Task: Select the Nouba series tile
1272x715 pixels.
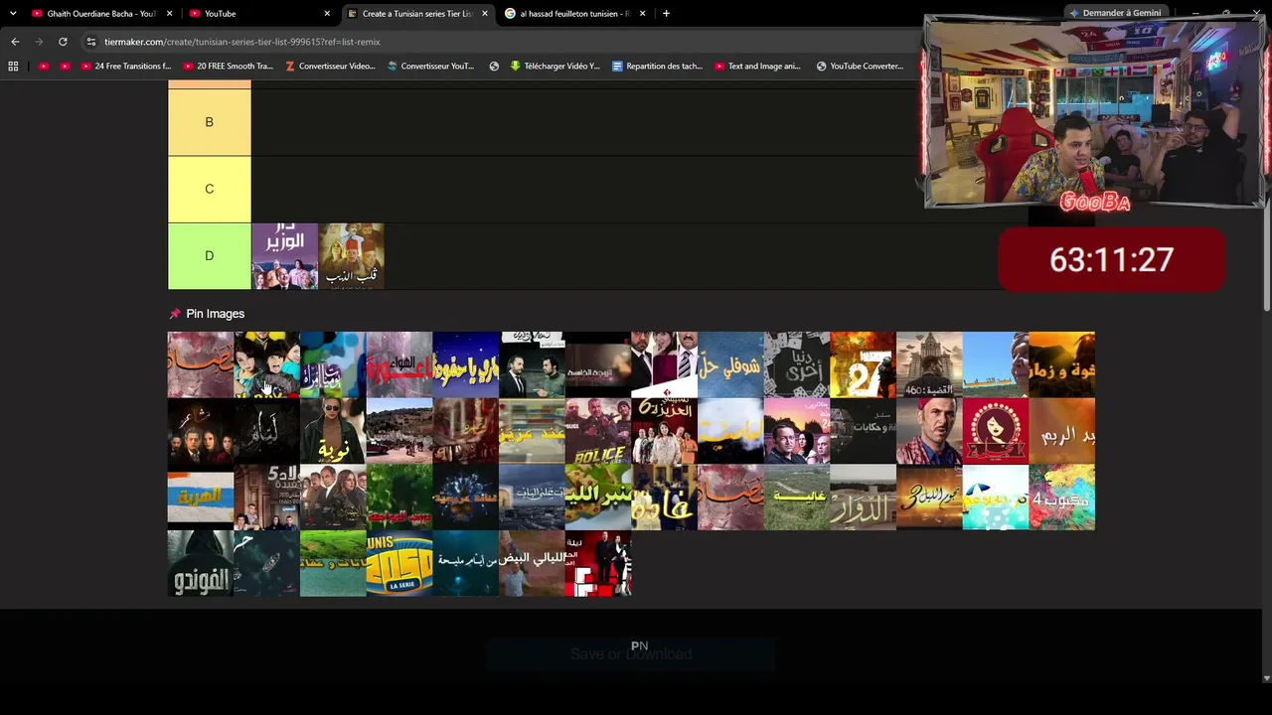Action: tap(333, 431)
